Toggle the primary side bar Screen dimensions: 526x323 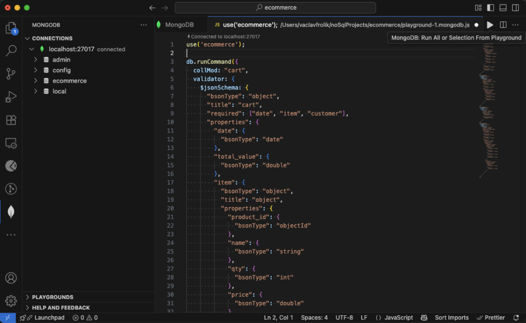tap(491, 8)
